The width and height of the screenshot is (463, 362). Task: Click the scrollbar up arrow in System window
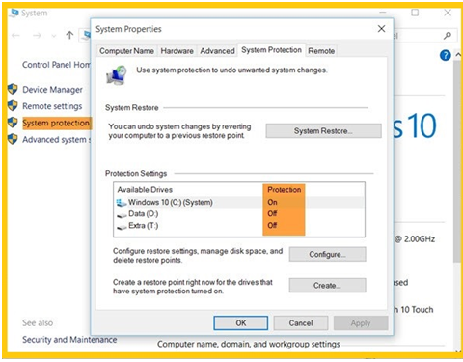[x=458, y=55]
